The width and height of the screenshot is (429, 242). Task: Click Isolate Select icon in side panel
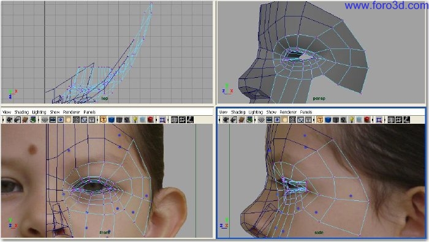[379, 119]
